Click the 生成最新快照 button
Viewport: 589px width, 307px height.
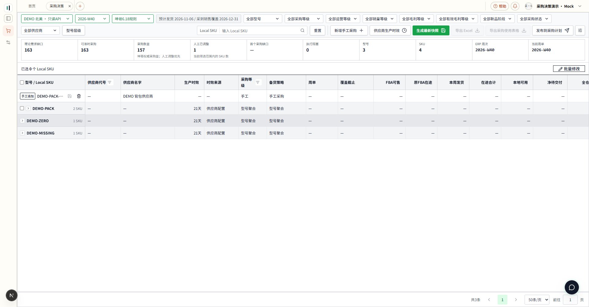point(431,30)
